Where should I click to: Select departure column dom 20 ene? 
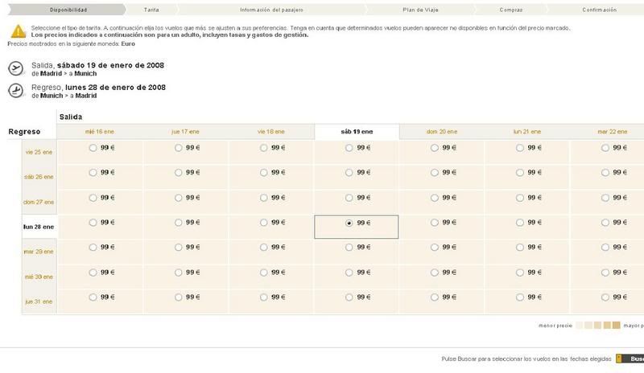point(441,132)
